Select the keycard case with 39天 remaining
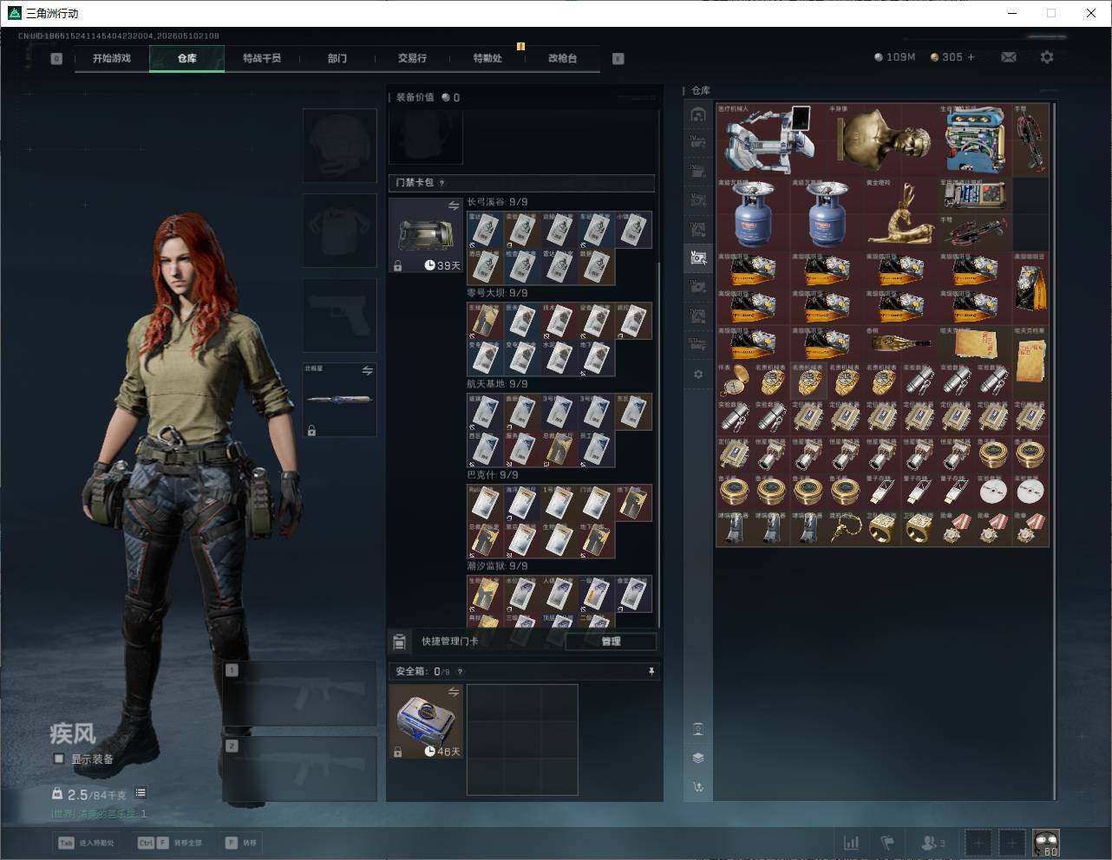 coord(426,236)
